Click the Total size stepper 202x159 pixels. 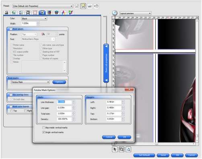73,114
